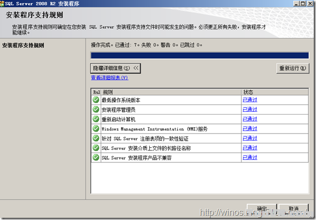Click green check icon beside Windows Management Instrumentation
The width and height of the screenshot is (316, 220).
(96, 129)
